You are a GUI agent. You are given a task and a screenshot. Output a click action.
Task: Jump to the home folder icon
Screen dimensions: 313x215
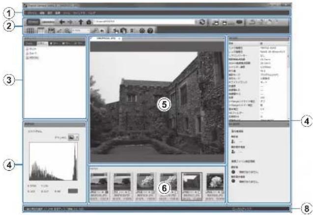click(x=89, y=22)
